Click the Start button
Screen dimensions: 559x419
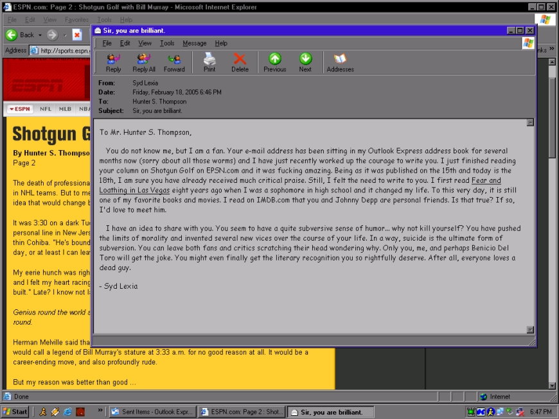15,412
